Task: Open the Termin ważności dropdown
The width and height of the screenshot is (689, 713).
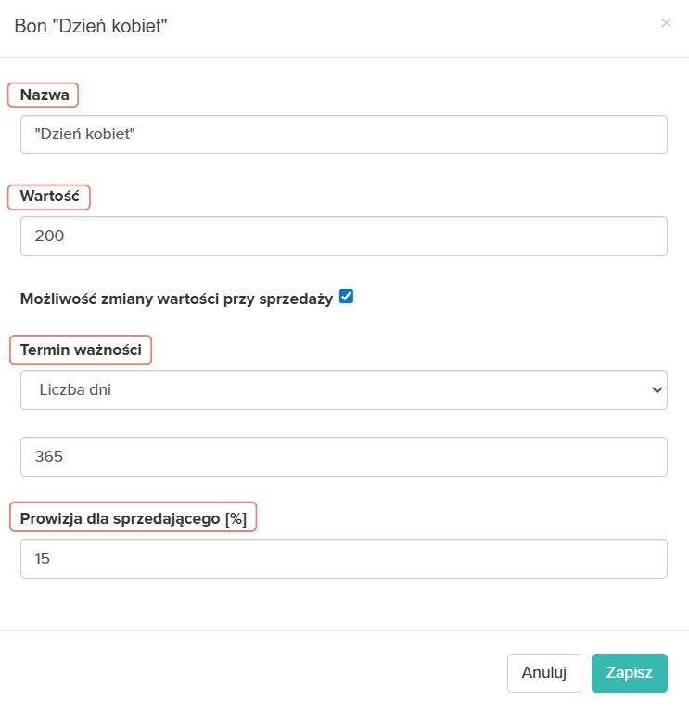Action: (343, 390)
